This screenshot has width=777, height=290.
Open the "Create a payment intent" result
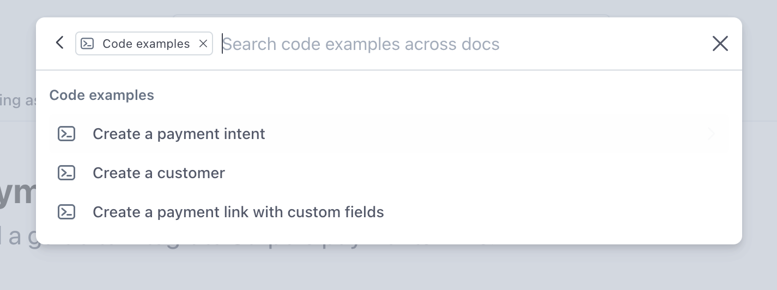179,134
